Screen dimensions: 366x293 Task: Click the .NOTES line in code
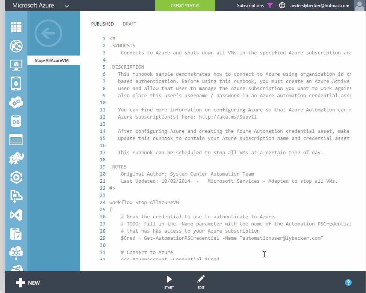(x=118, y=167)
